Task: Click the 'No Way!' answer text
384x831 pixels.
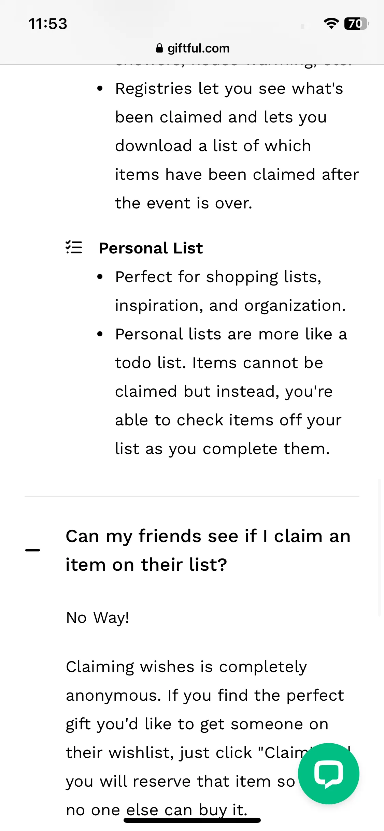Action: [x=98, y=618]
